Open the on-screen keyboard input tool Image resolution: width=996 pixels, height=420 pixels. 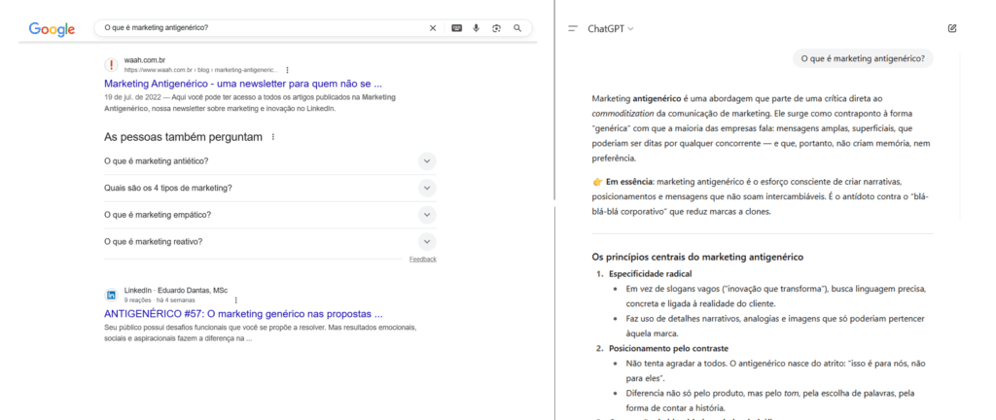tap(456, 28)
